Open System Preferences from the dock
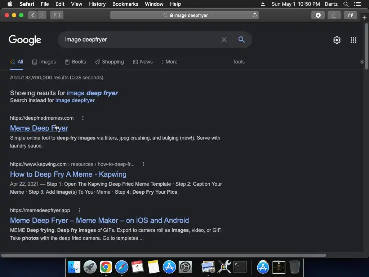This screenshot has height=277, width=369. [185, 267]
